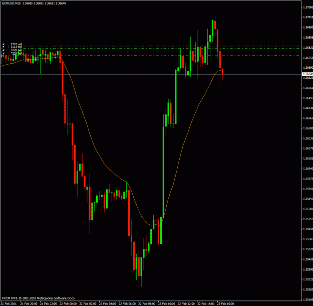The image size is (313, 306).
Task: Click the 1.35715 price axis label
Action: 308,219
